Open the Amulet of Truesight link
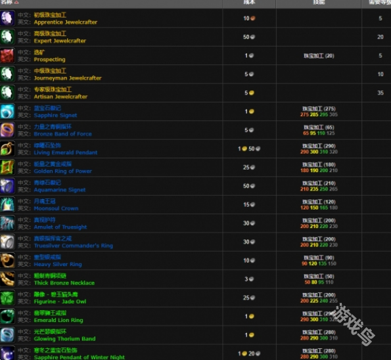391x360 pixels. coord(60,227)
